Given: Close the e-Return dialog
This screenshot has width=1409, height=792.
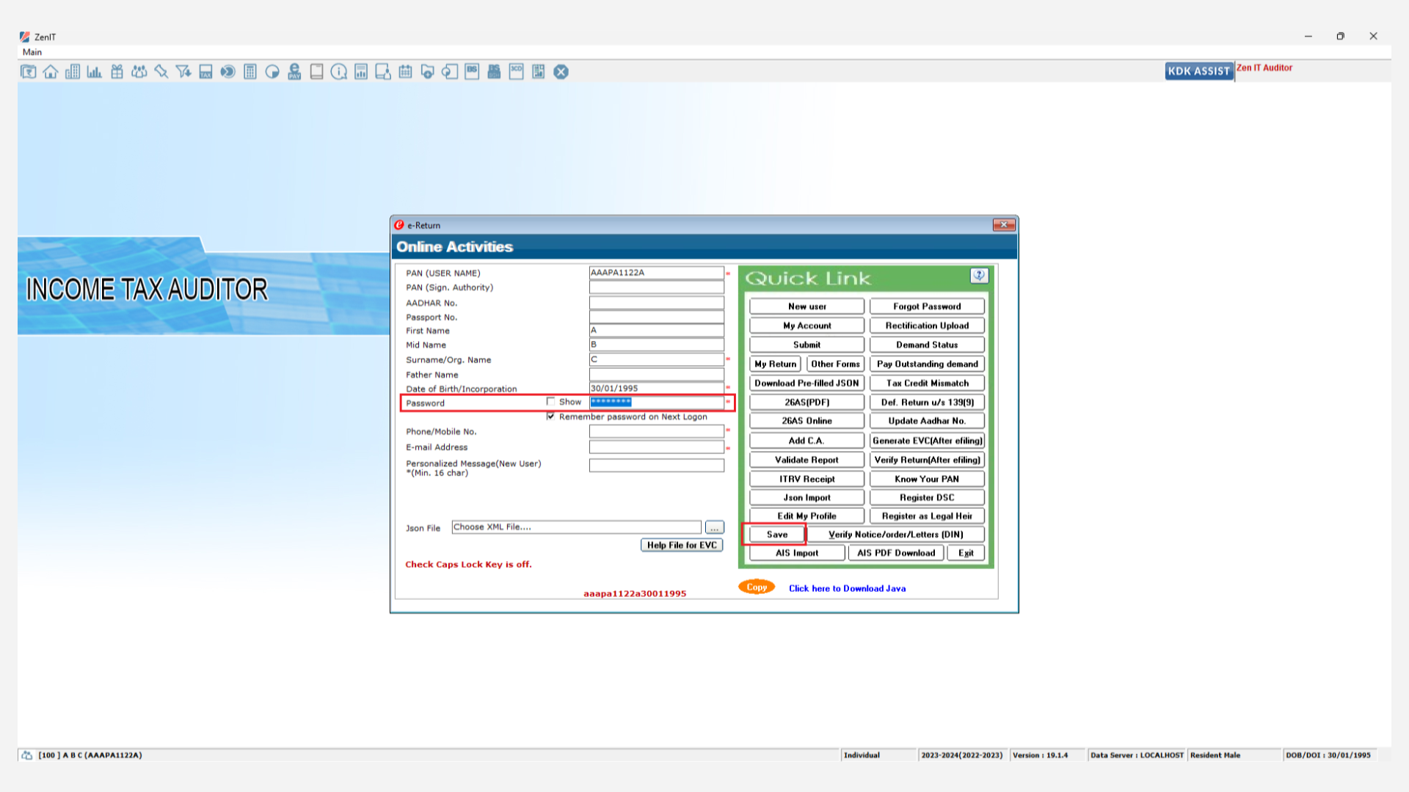Looking at the screenshot, I should coord(1004,225).
